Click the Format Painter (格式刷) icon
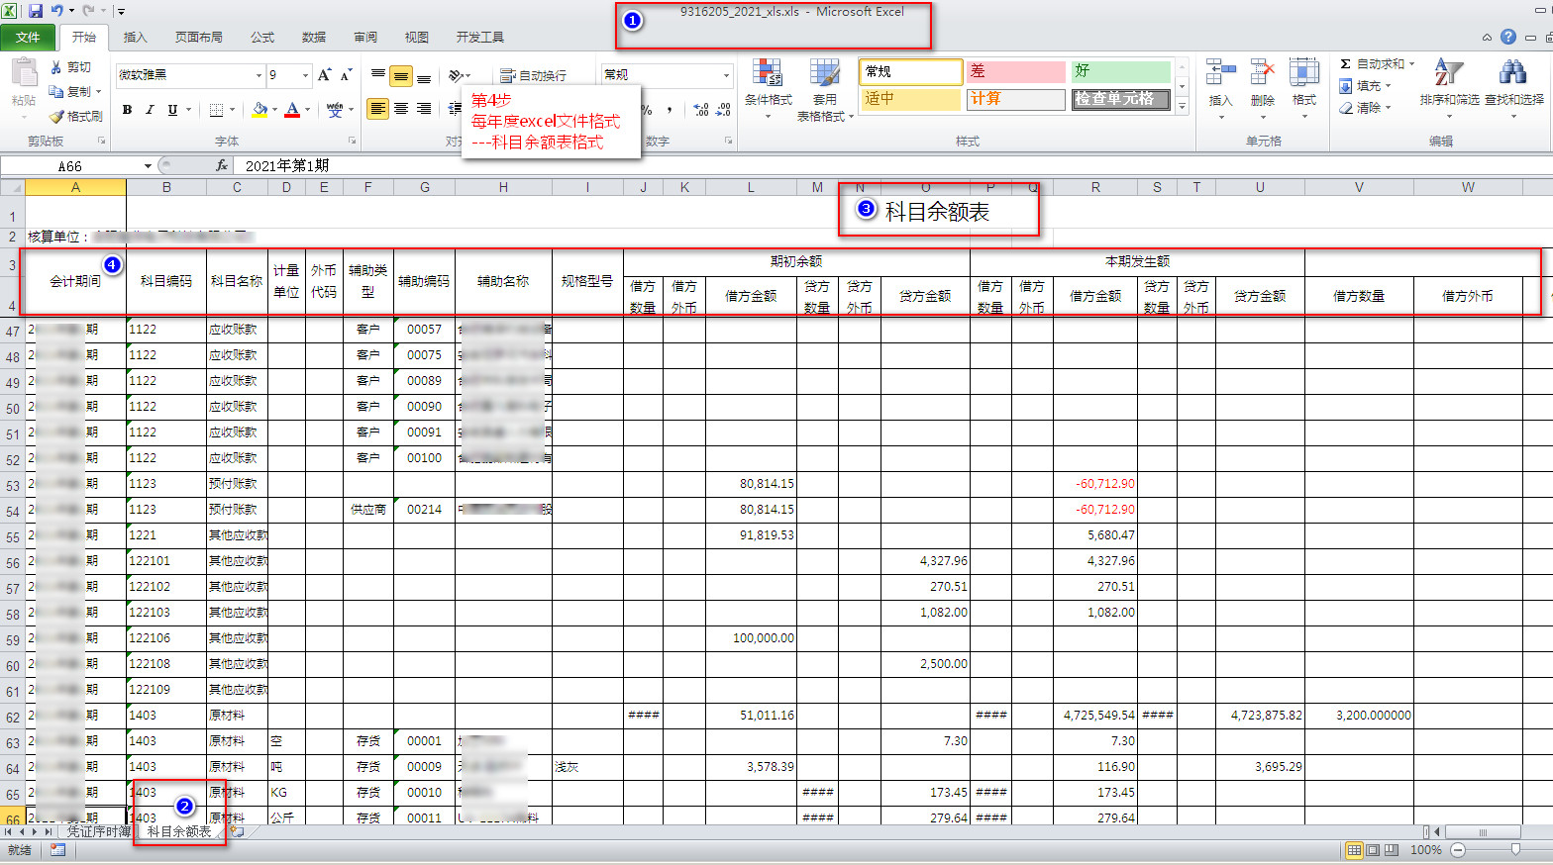Viewport: 1553px width, 865px height. (57, 117)
